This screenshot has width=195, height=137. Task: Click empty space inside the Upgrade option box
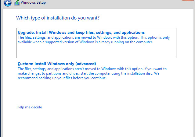(96, 51)
